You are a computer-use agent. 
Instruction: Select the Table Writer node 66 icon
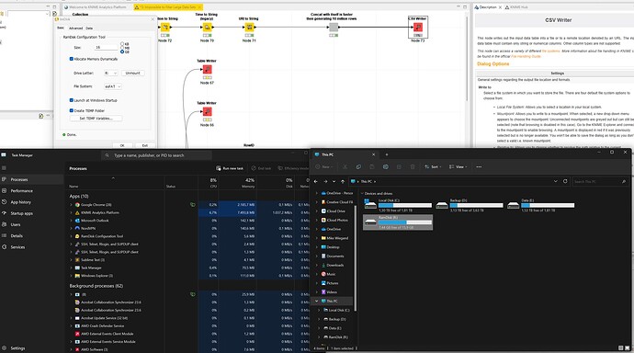point(207,111)
